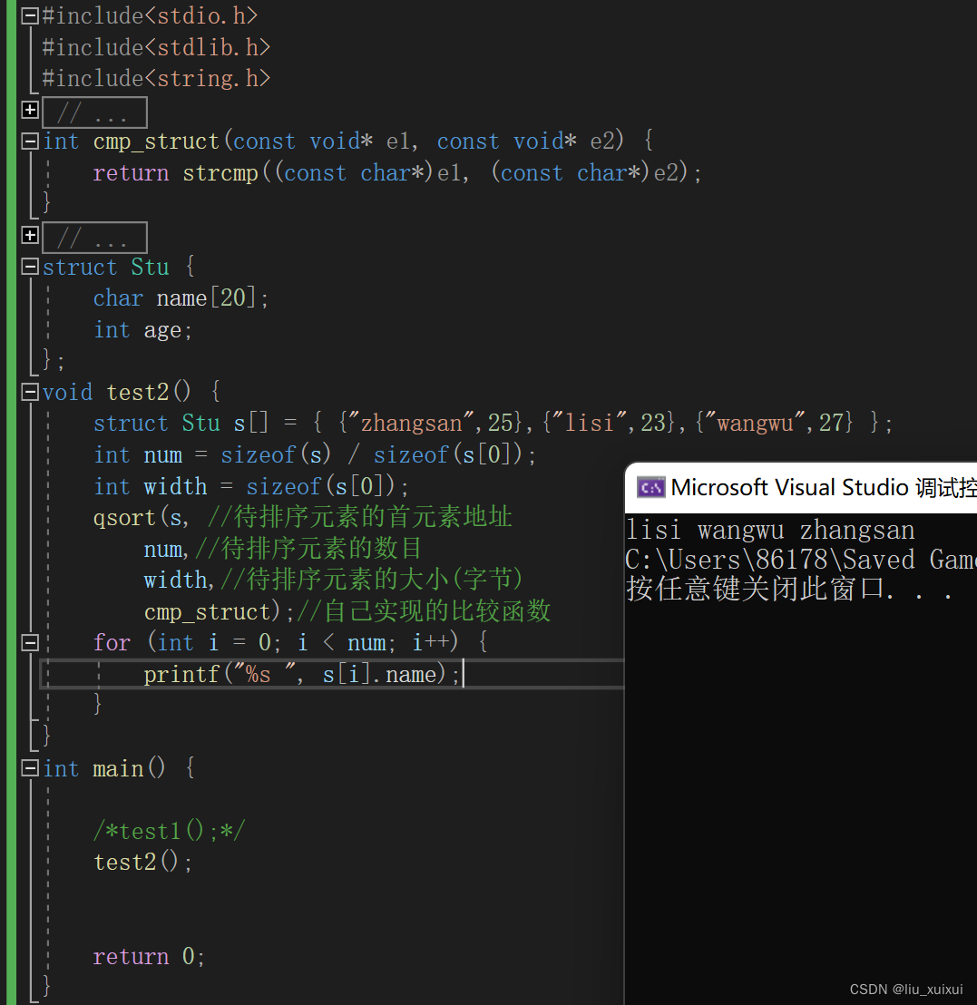Click the printf statement line
Viewport: 977px width, 1005px height.
tap(302, 674)
